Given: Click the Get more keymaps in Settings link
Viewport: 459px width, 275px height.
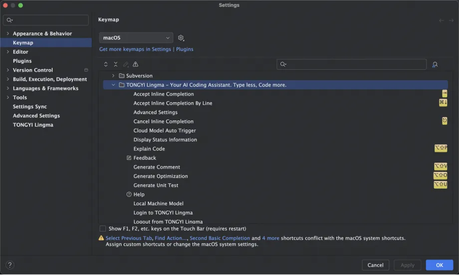Looking at the screenshot, I should [x=135, y=49].
